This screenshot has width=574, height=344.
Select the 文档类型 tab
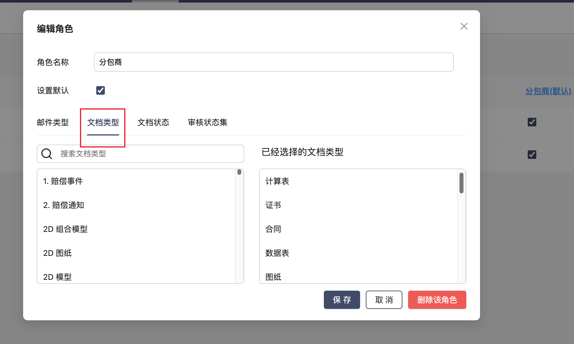click(103, 122)
